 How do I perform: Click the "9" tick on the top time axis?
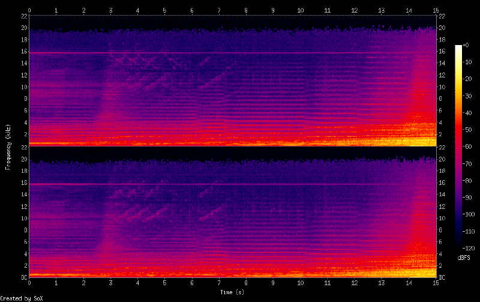click(273, 10)
